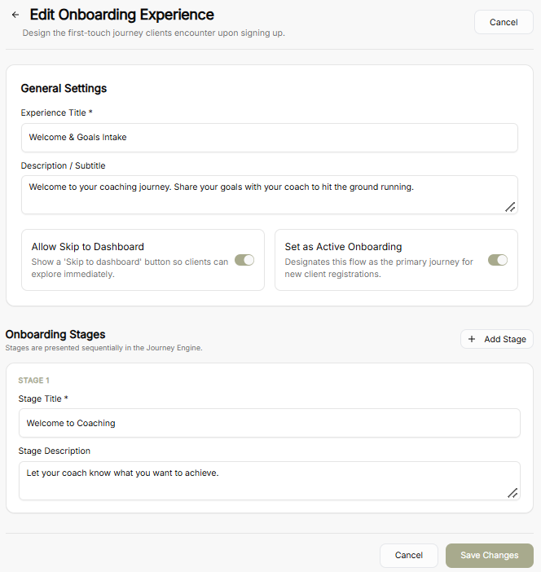Click the Save Changes button
Image resolution: width=541 pixels, height=572 pixels.
point(490,555)
